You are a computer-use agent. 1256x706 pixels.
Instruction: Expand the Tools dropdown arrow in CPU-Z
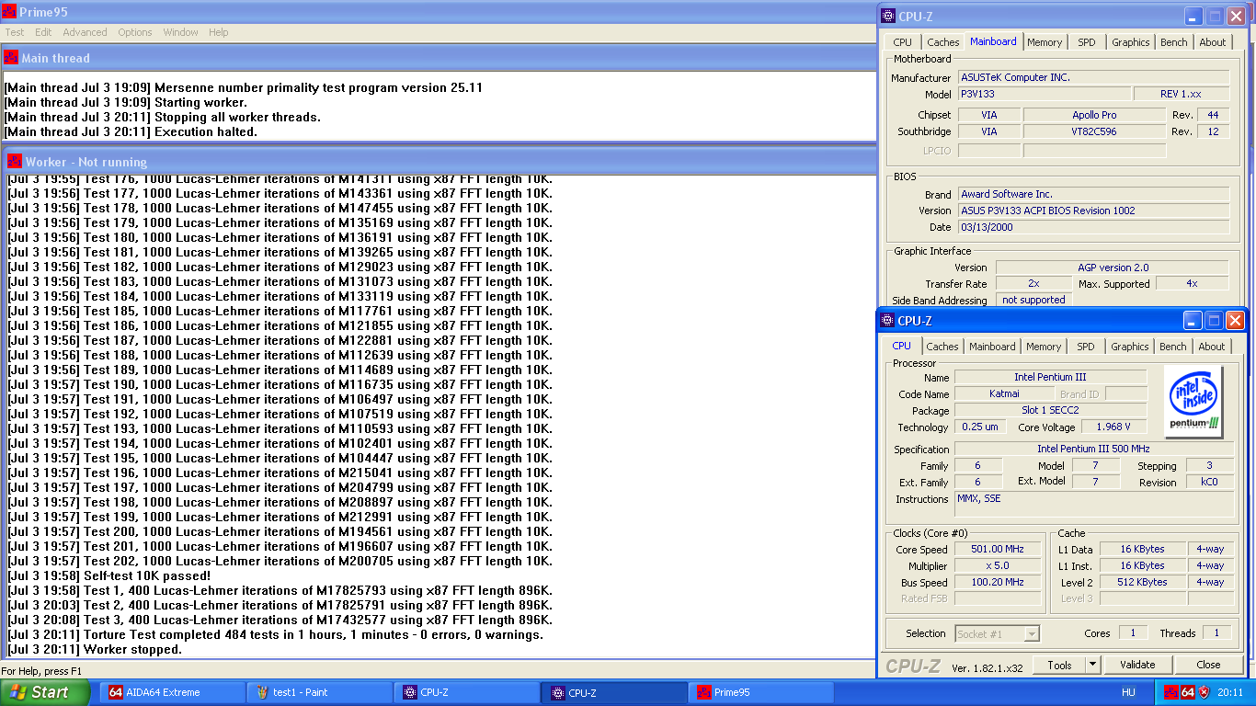[1092, 665]
